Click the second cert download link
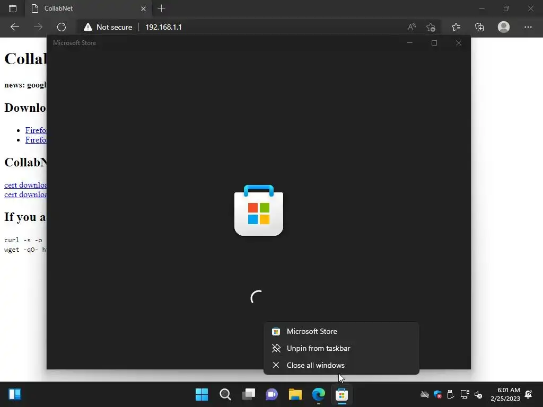This screenshot has height=407, width=543. click(25, 194)
